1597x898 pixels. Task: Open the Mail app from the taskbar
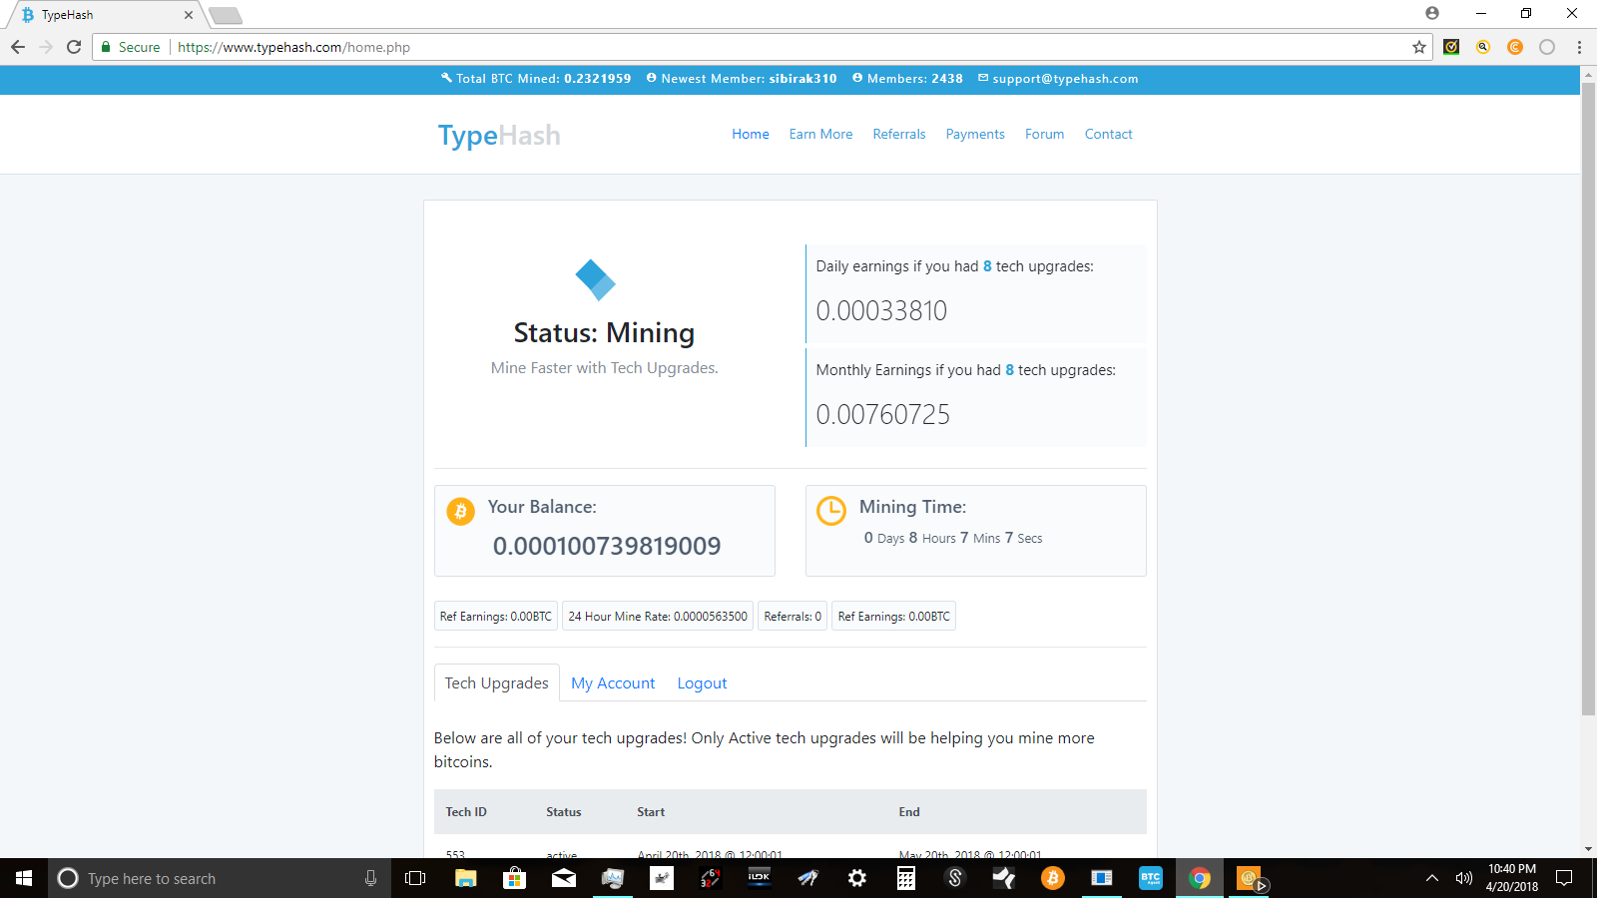tap(564, 878)
